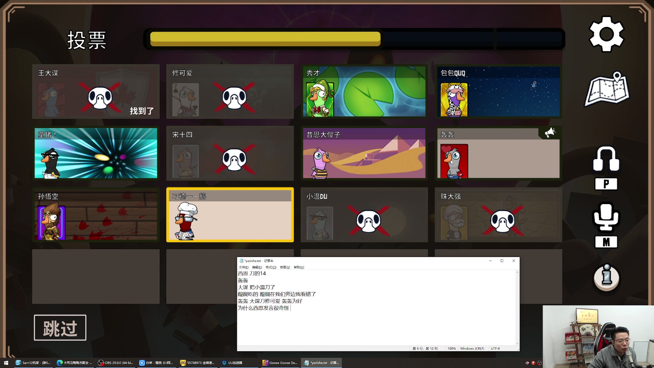This screenshot has height=368, width=654.
Task: Click 孙悟空's monkey king avatar
Action: pos(51,221)
